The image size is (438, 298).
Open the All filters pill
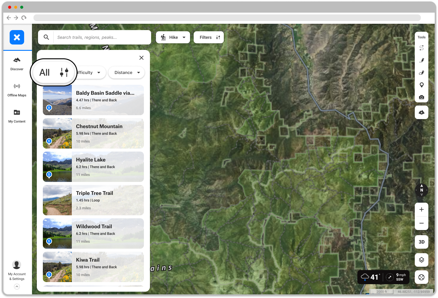54,72
